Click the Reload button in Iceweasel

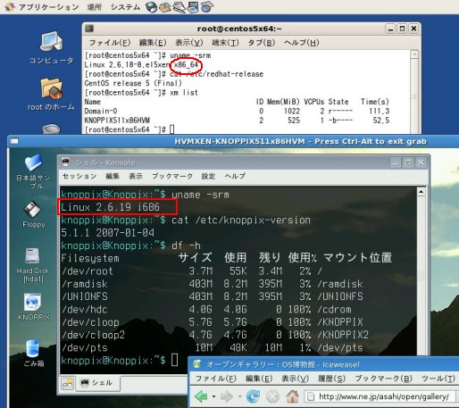click(253, 396)
